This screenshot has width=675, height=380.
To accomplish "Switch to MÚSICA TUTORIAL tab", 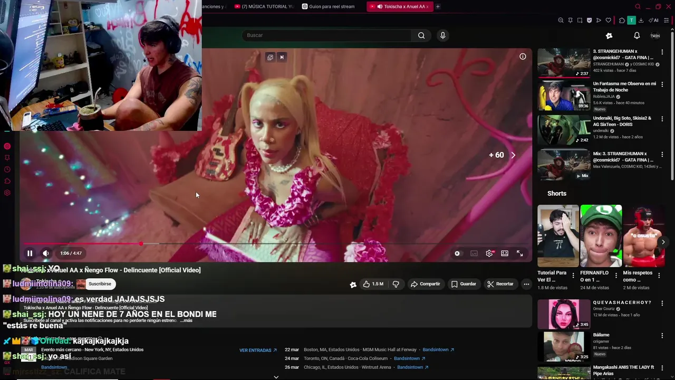I will click(x=264, y=6).
